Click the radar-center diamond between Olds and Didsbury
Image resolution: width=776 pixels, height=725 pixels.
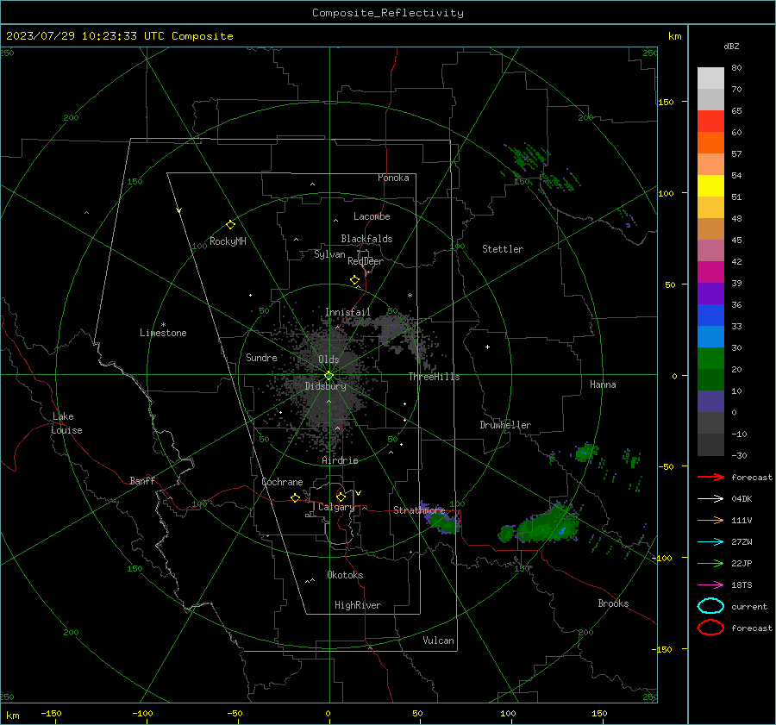coord(329,376)
